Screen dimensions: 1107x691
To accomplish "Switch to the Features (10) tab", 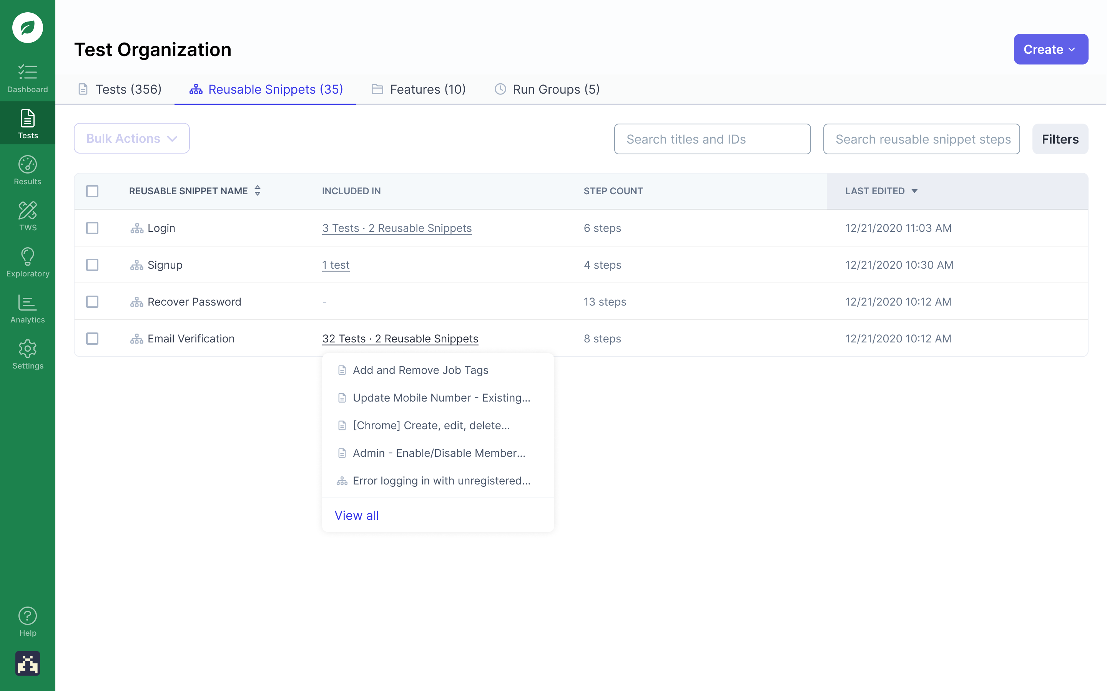I will (x=419, y=89).
